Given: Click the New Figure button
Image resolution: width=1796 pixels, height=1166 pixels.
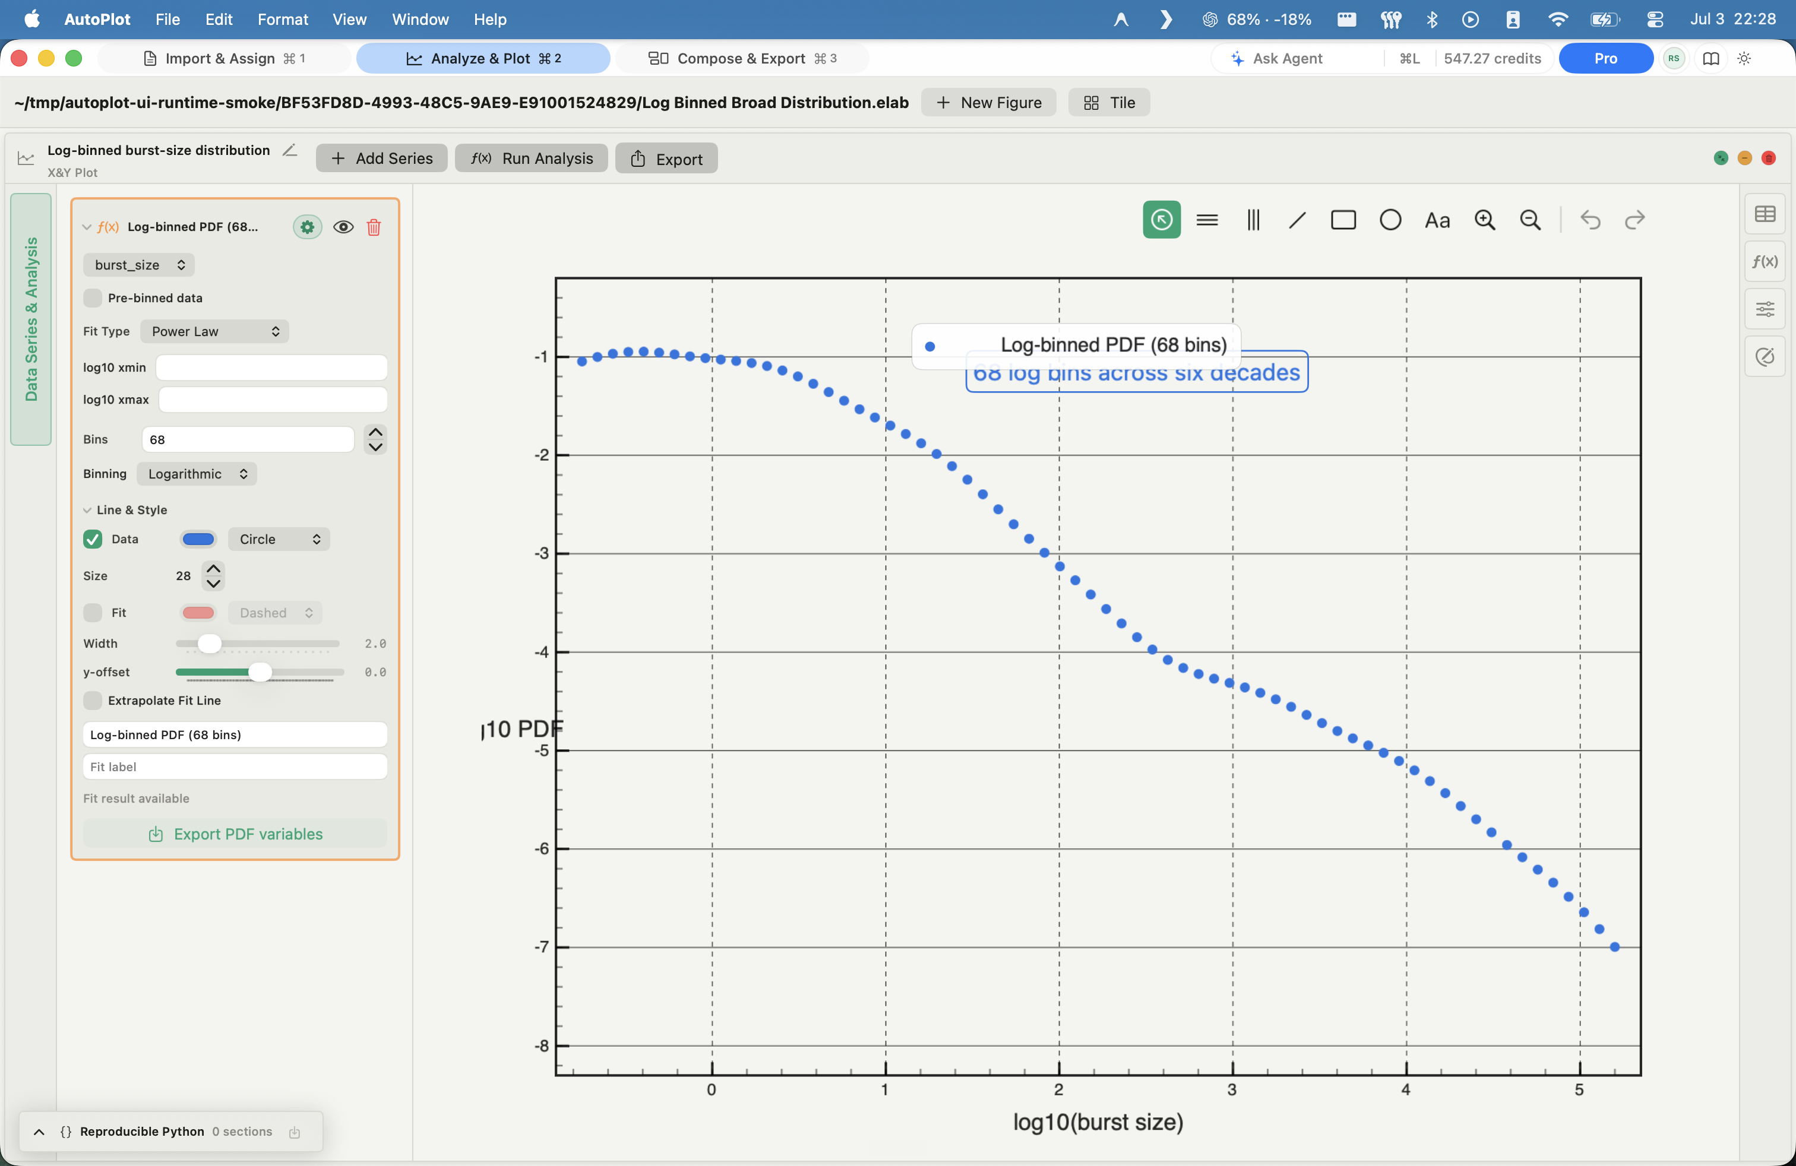Looking at the screenshot, I should click(988, 103).
